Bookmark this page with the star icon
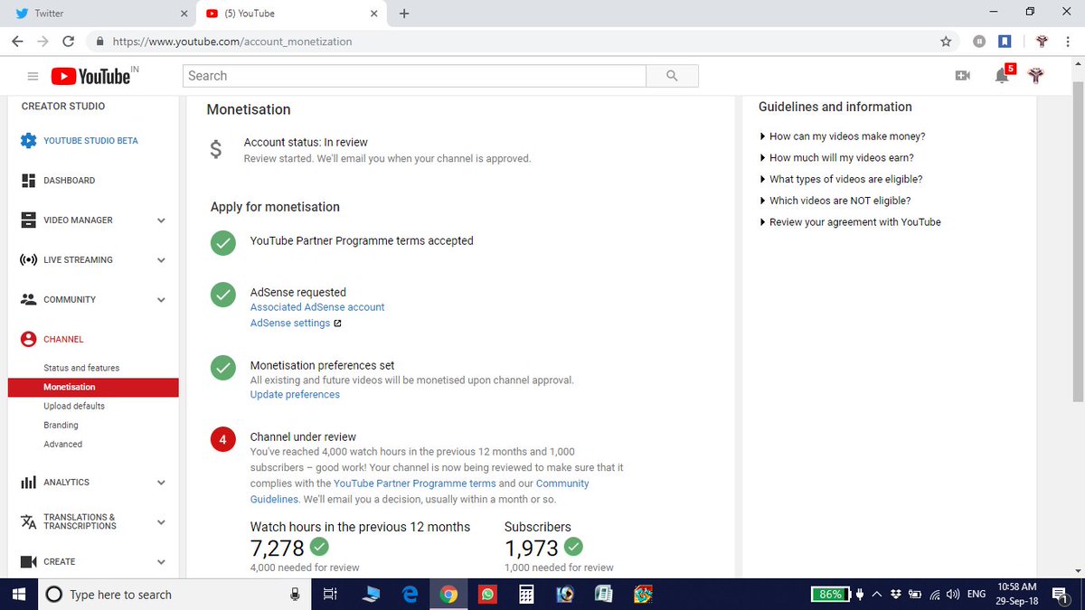 (946, 41)
